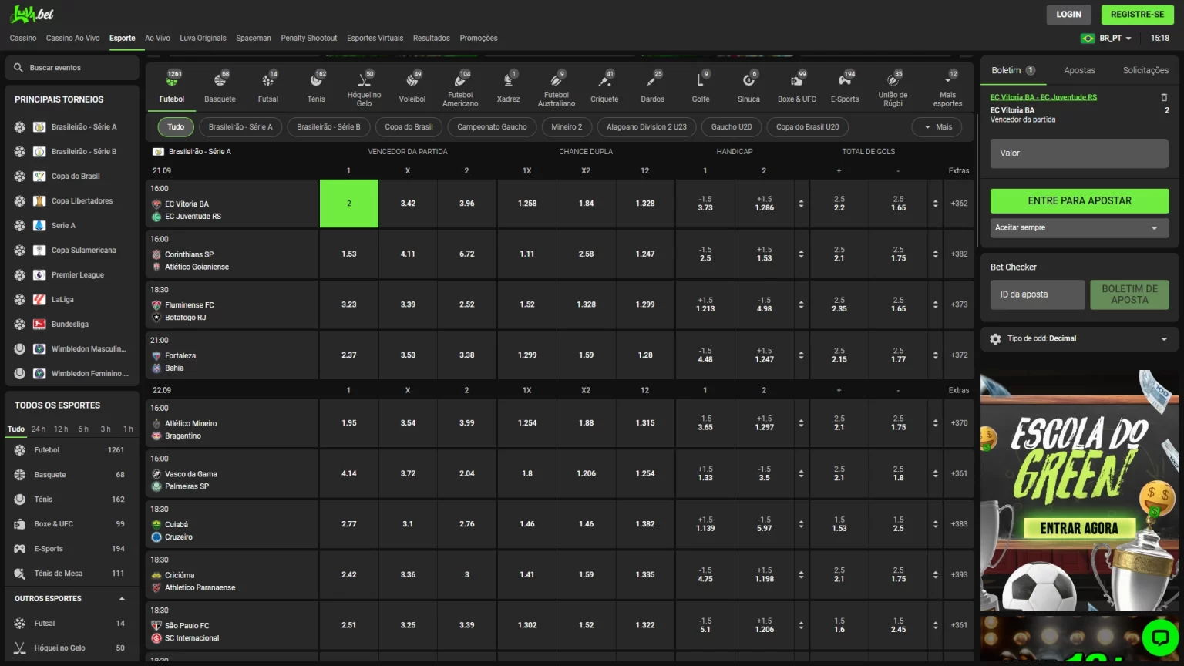Pick São Paulo FC home odd 2.51

(349, 625)
